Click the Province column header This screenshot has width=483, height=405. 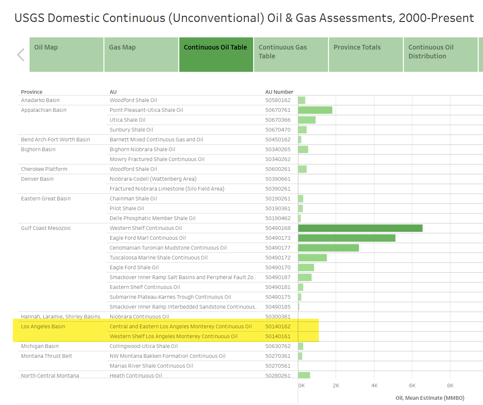pos(32,92)
